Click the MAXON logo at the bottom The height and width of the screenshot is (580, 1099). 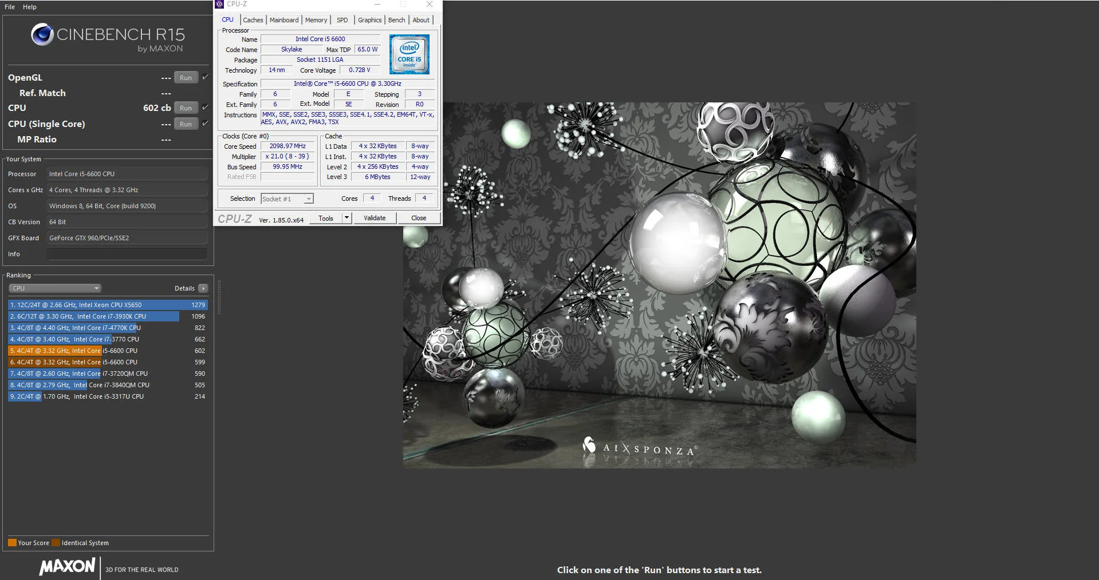[67, 567]
